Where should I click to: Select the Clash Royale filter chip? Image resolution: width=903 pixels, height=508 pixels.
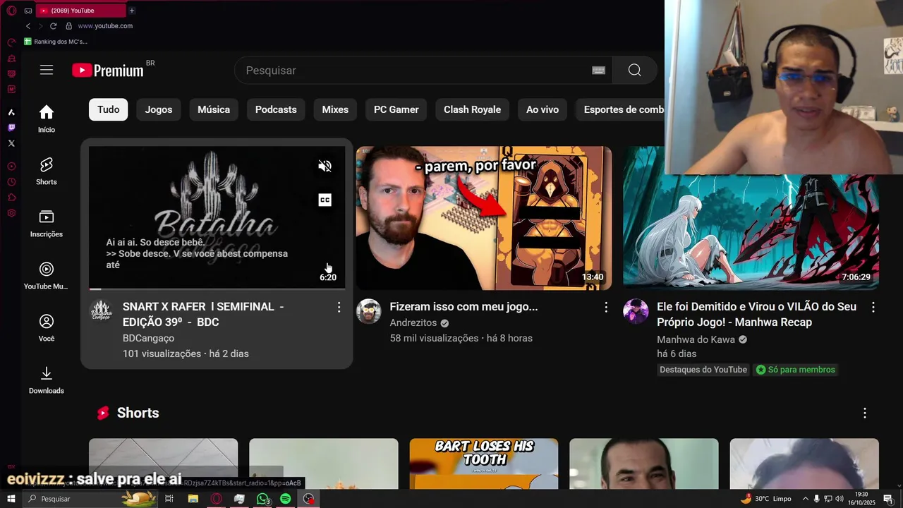click(x=472, y=109)
